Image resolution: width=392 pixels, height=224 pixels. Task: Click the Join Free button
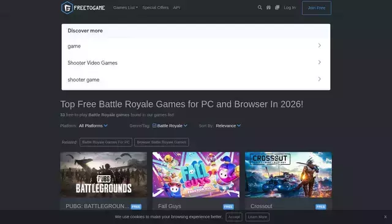point(317,8)
